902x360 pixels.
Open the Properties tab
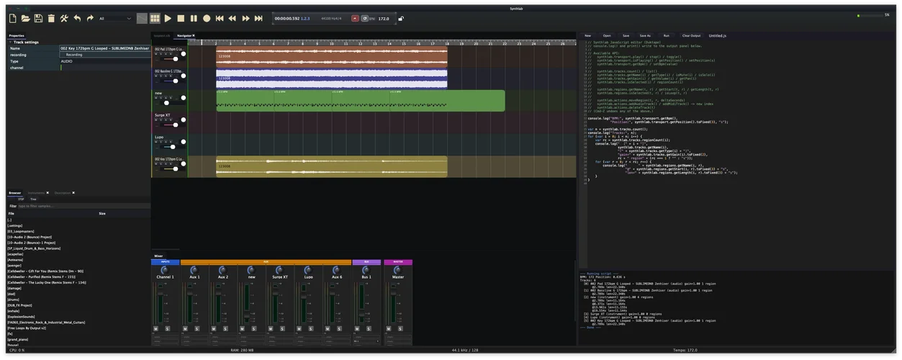17,35
